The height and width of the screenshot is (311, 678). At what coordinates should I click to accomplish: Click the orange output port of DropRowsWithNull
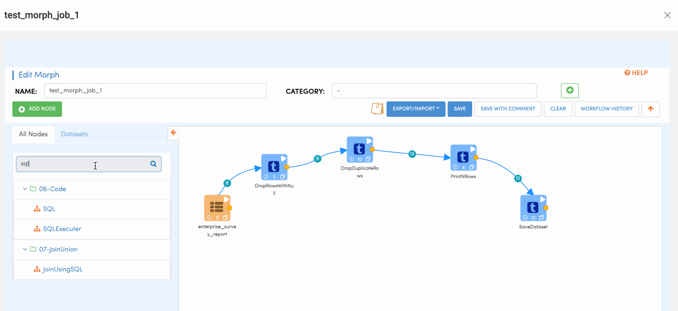[287, 167]
